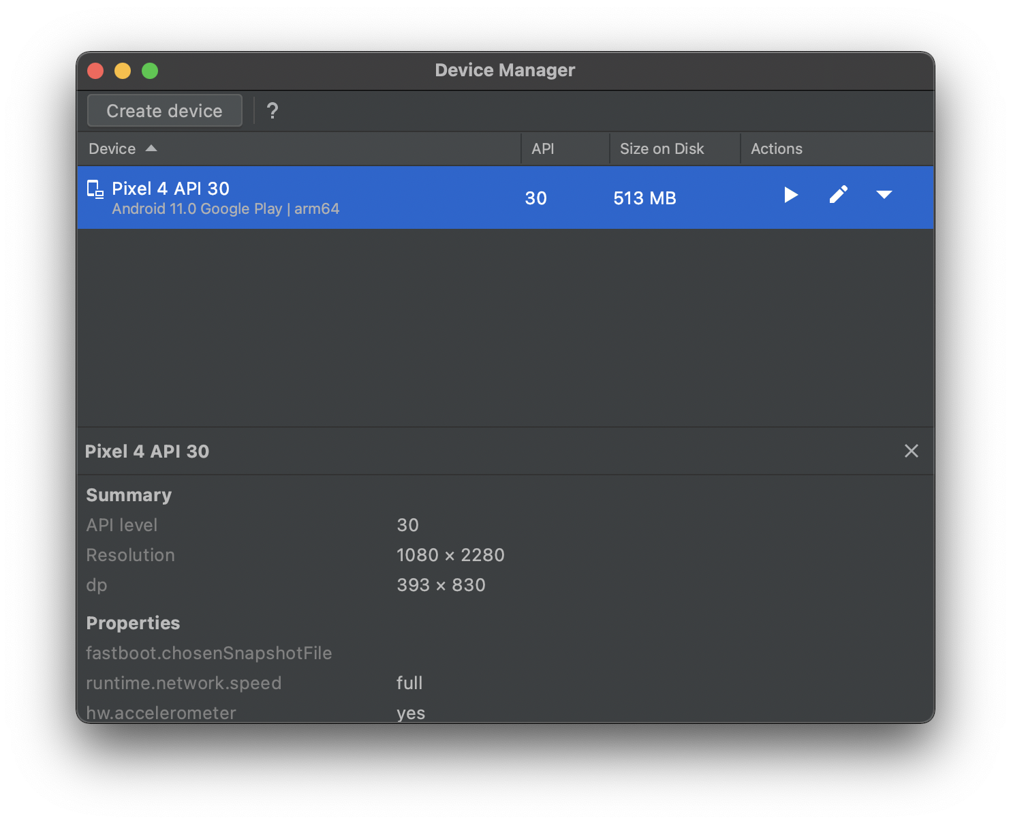Launch the Pixel 4 API 30 emulator
Viewport: 1011px width, 824px height.
pyautogui.click(x=790, y=195)
